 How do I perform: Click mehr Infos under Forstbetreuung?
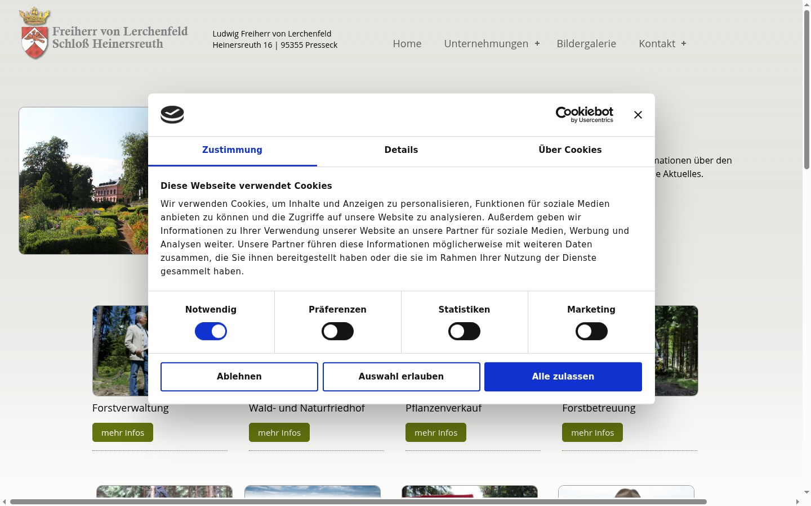pos(592,432)
